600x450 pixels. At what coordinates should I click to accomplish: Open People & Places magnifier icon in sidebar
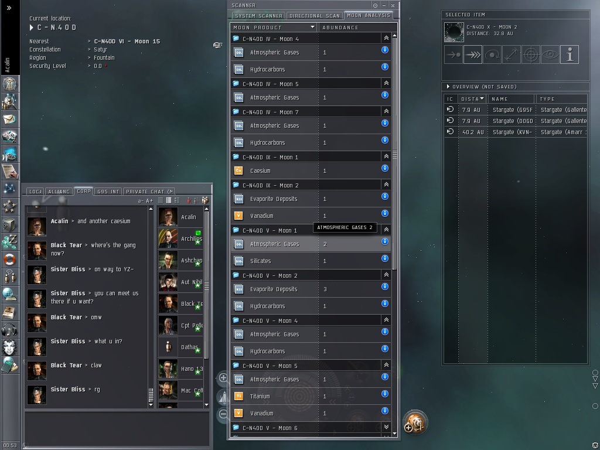(x=9, y=101)
